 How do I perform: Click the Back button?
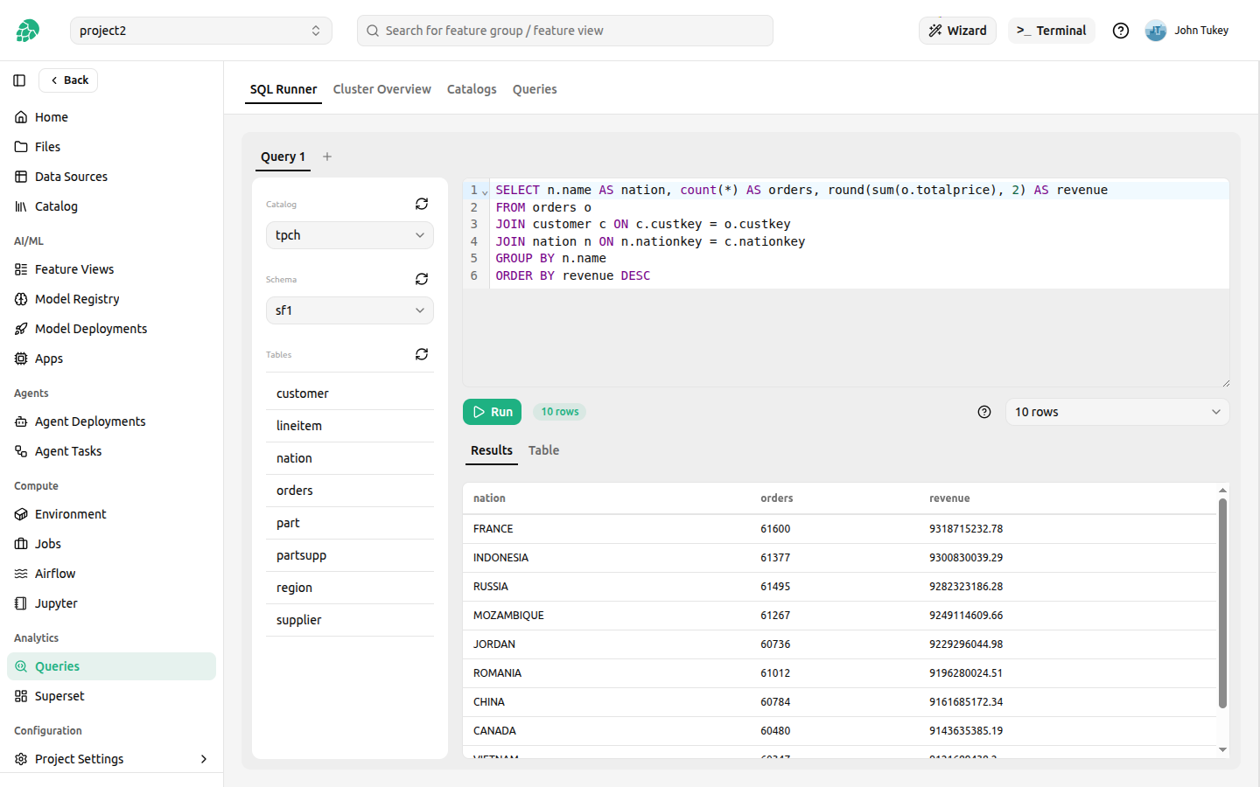68,80
